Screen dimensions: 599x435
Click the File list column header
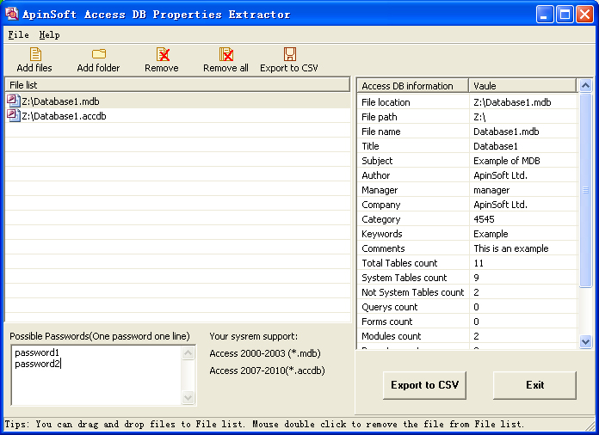pyautogui.click(x=177, y=85)
